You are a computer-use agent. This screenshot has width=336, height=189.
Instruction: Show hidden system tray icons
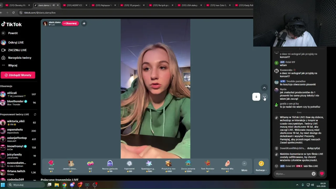point(297,185)
